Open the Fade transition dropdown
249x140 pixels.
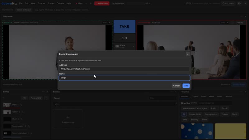pos(124,46)
